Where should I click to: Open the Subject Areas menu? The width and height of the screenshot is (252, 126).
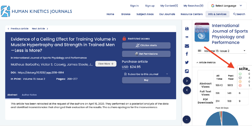click(145, 14)
